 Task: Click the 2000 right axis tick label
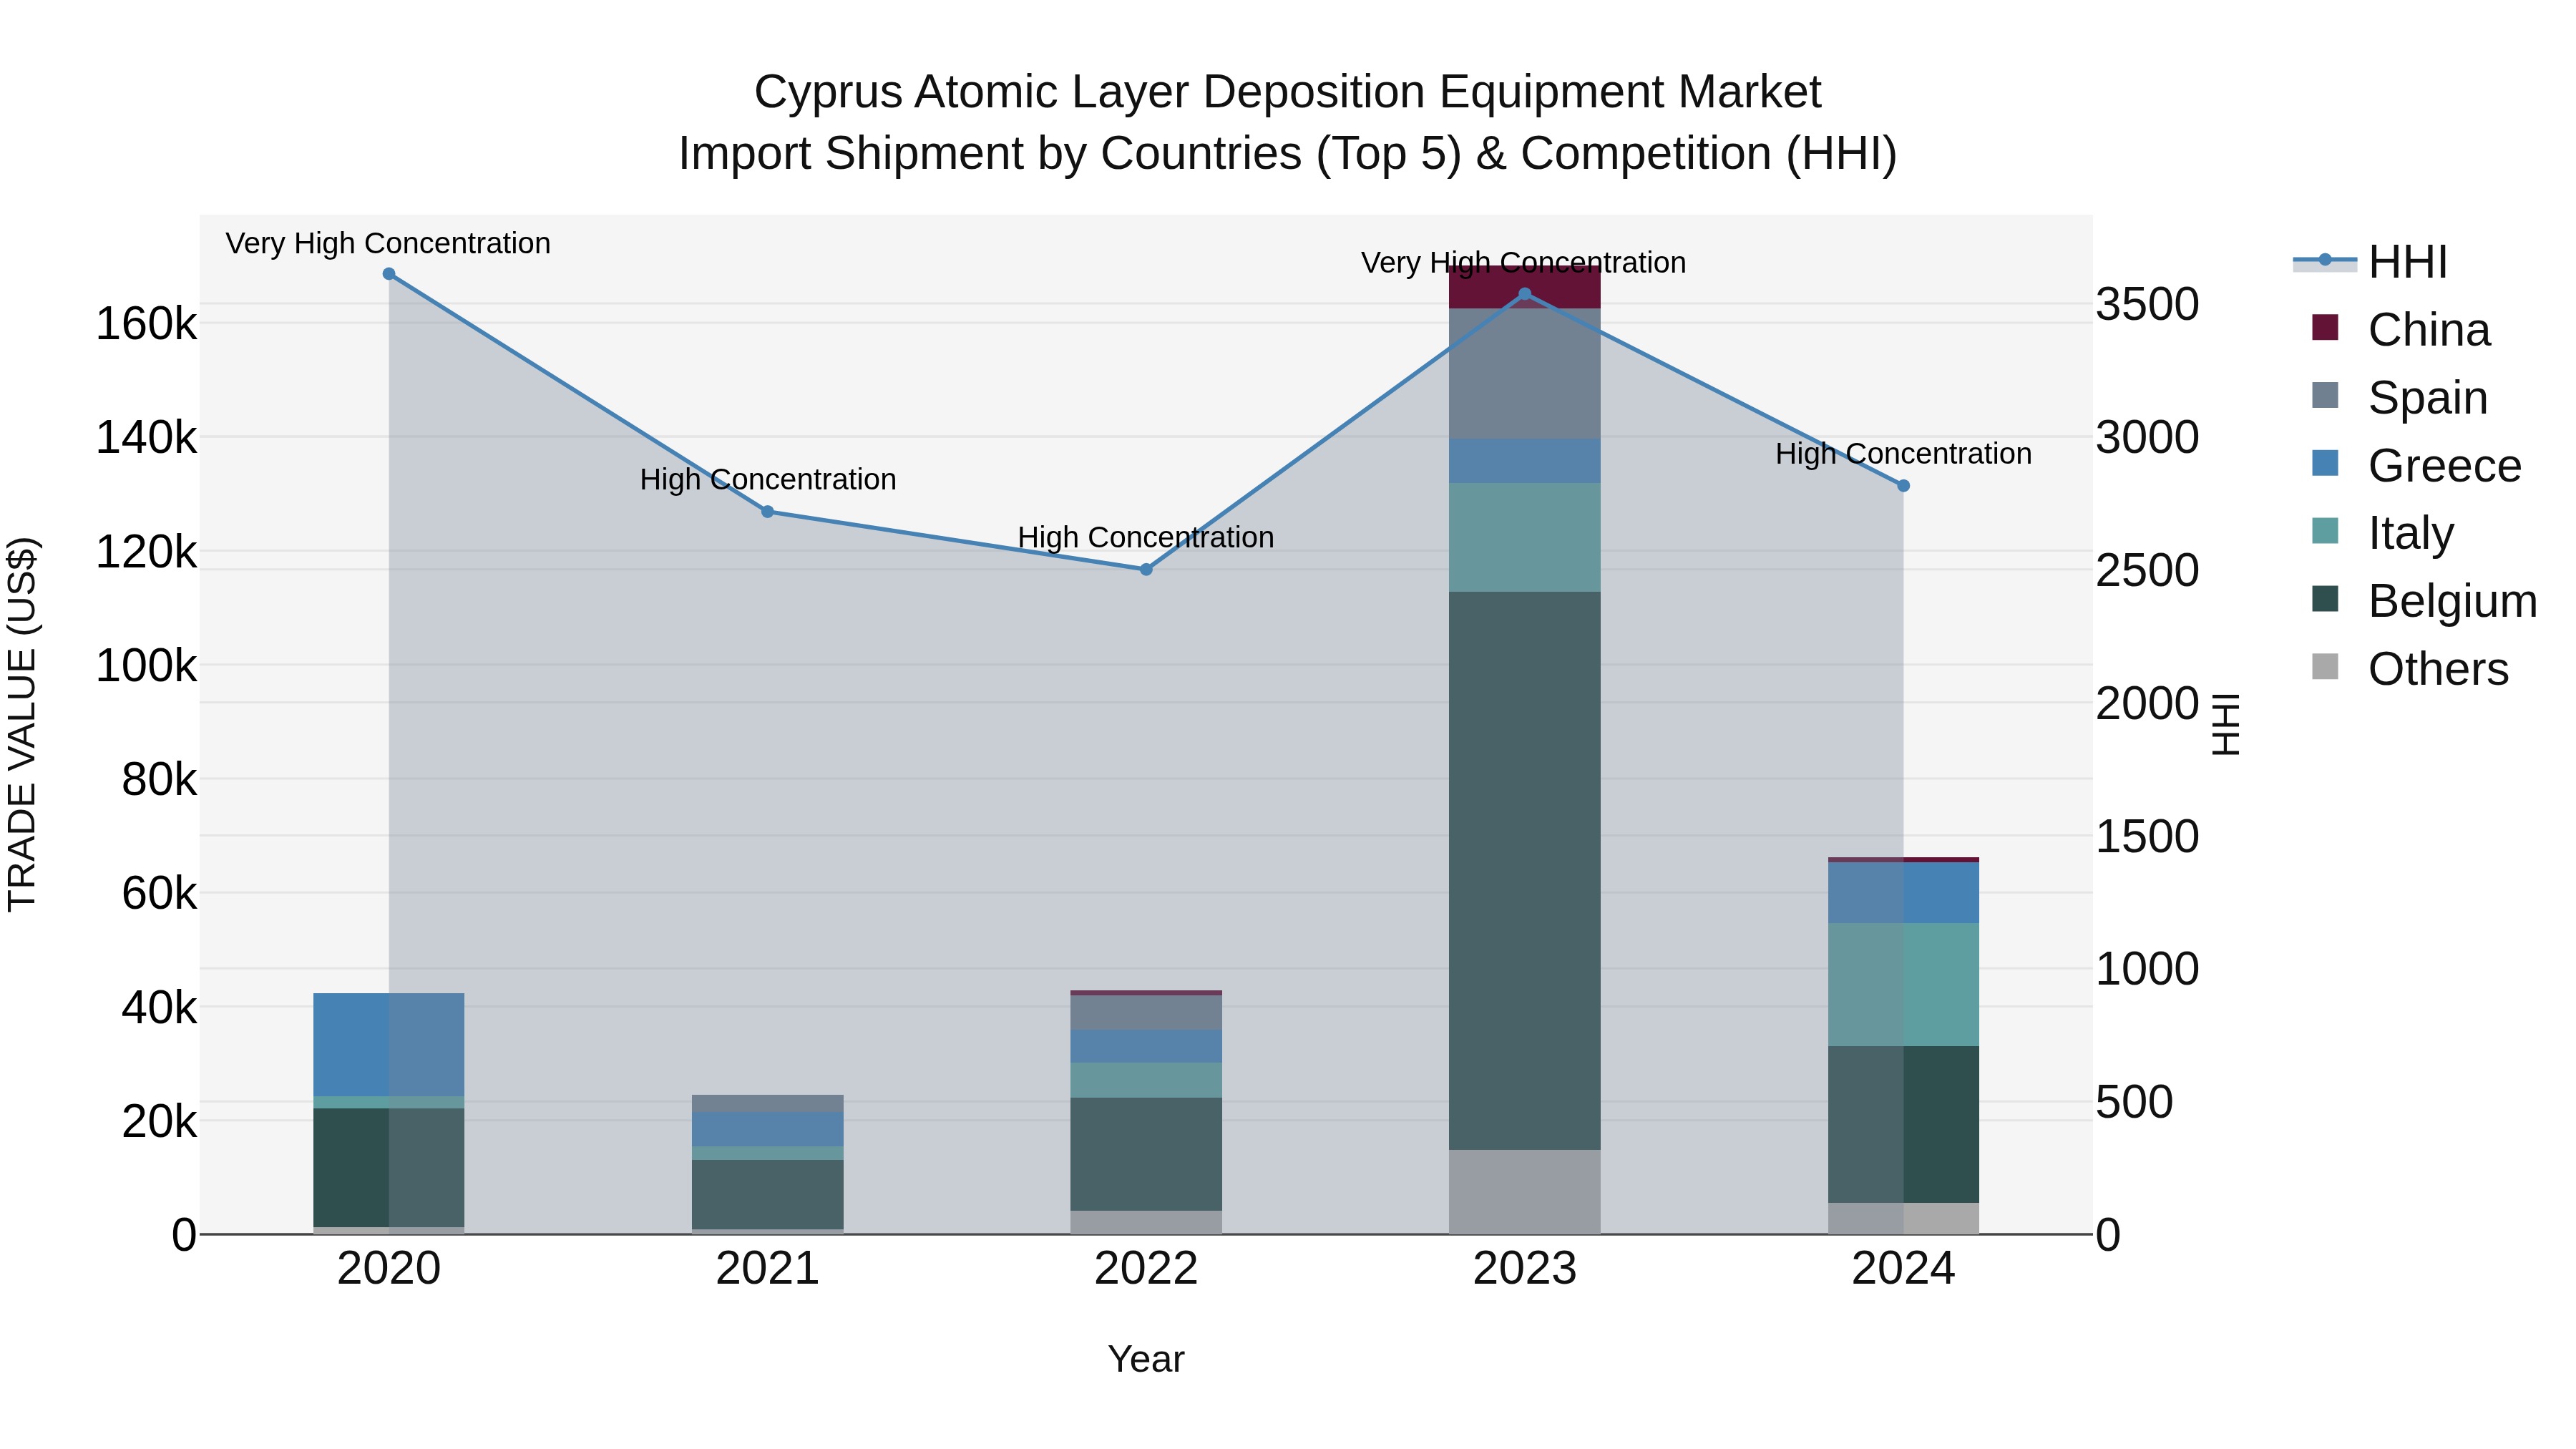coord(2147,704)
